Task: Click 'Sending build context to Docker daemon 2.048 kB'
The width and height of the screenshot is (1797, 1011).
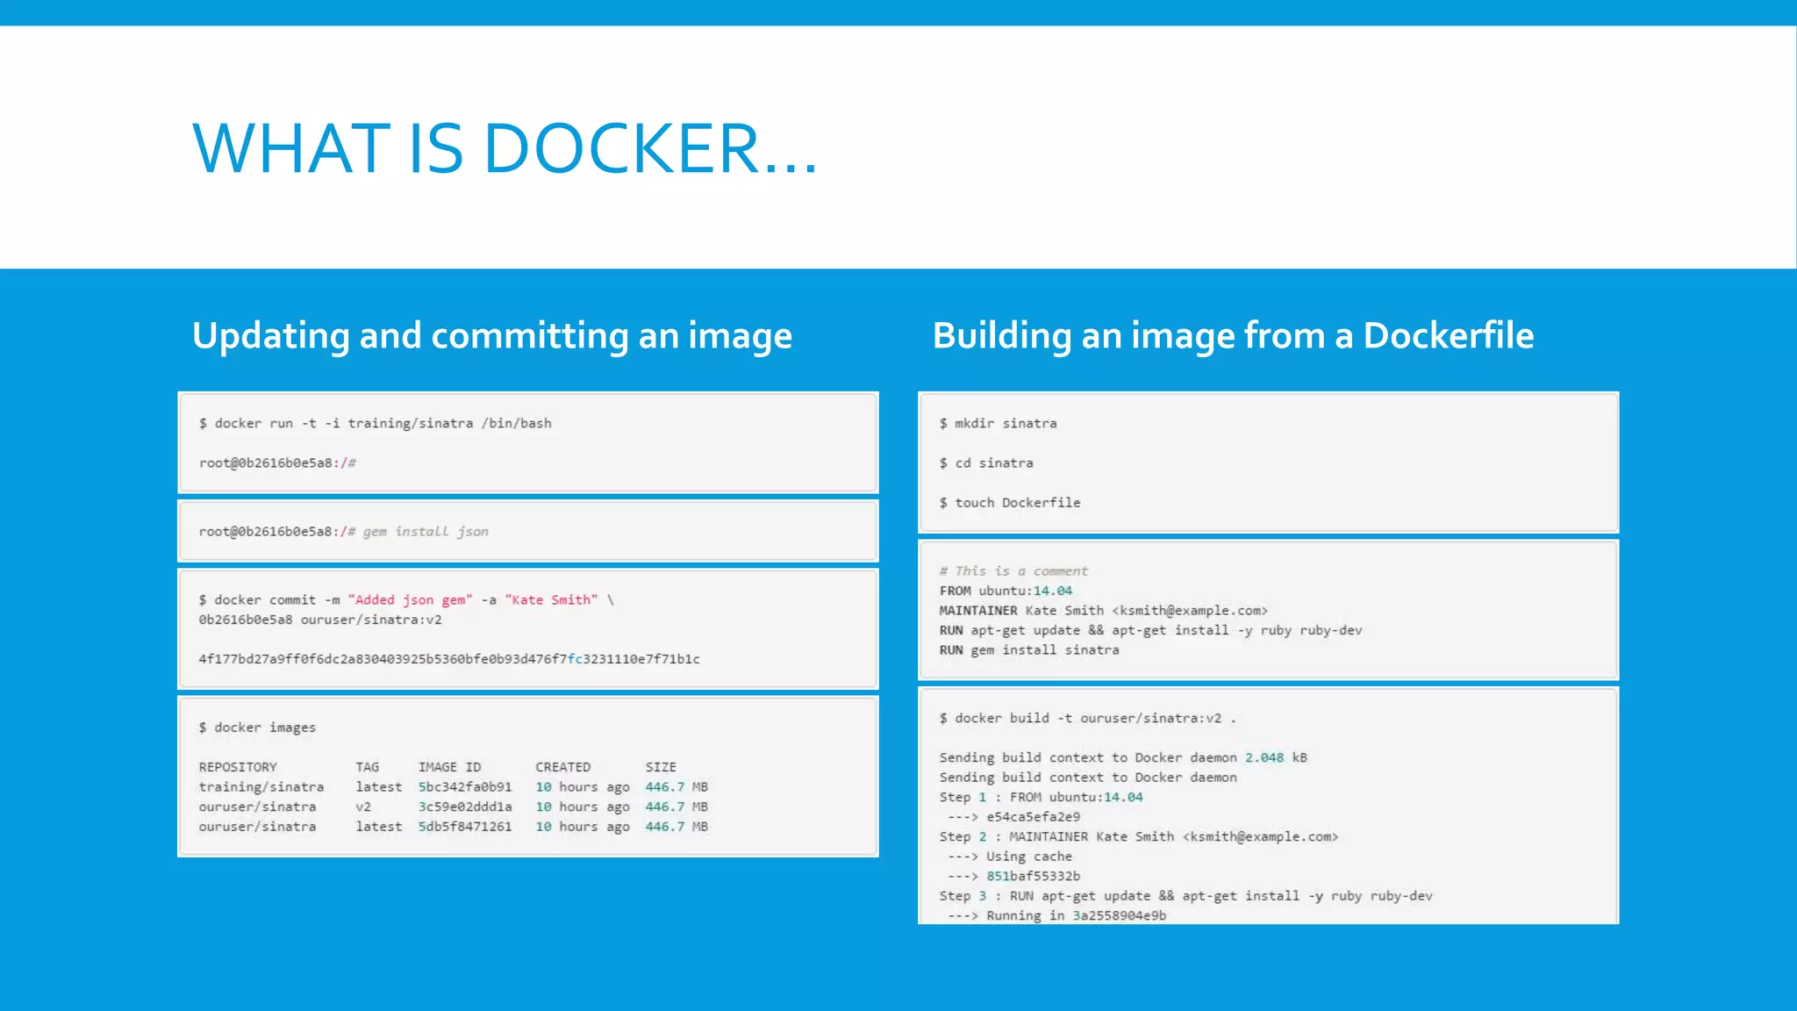Action: point(1123,757)
